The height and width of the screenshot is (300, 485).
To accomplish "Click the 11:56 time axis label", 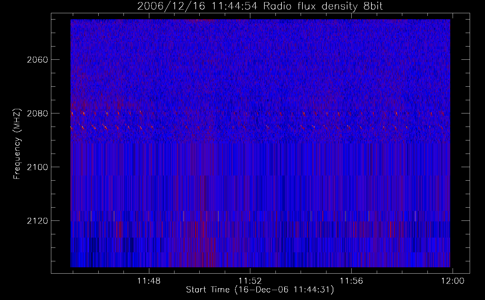I will click(351, 281).
